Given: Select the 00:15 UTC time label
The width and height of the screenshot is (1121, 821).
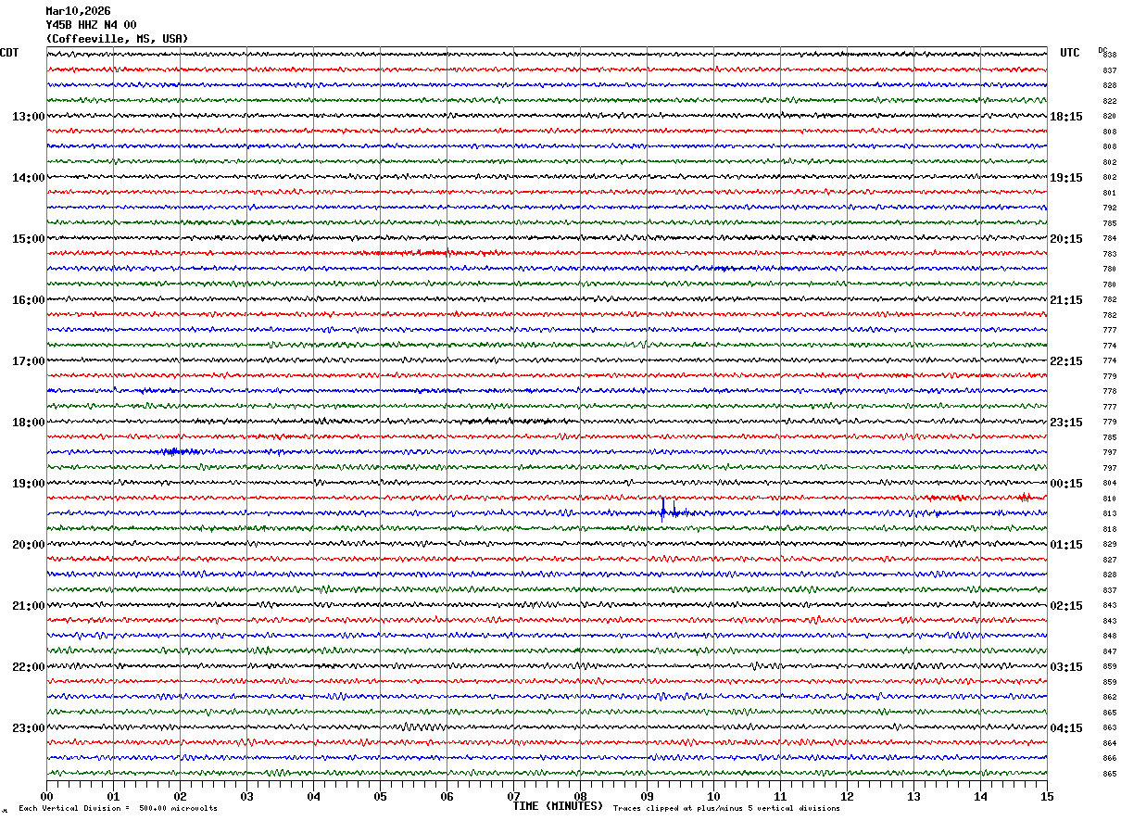Looking at the screenshot, I should tap(1065, 484).
